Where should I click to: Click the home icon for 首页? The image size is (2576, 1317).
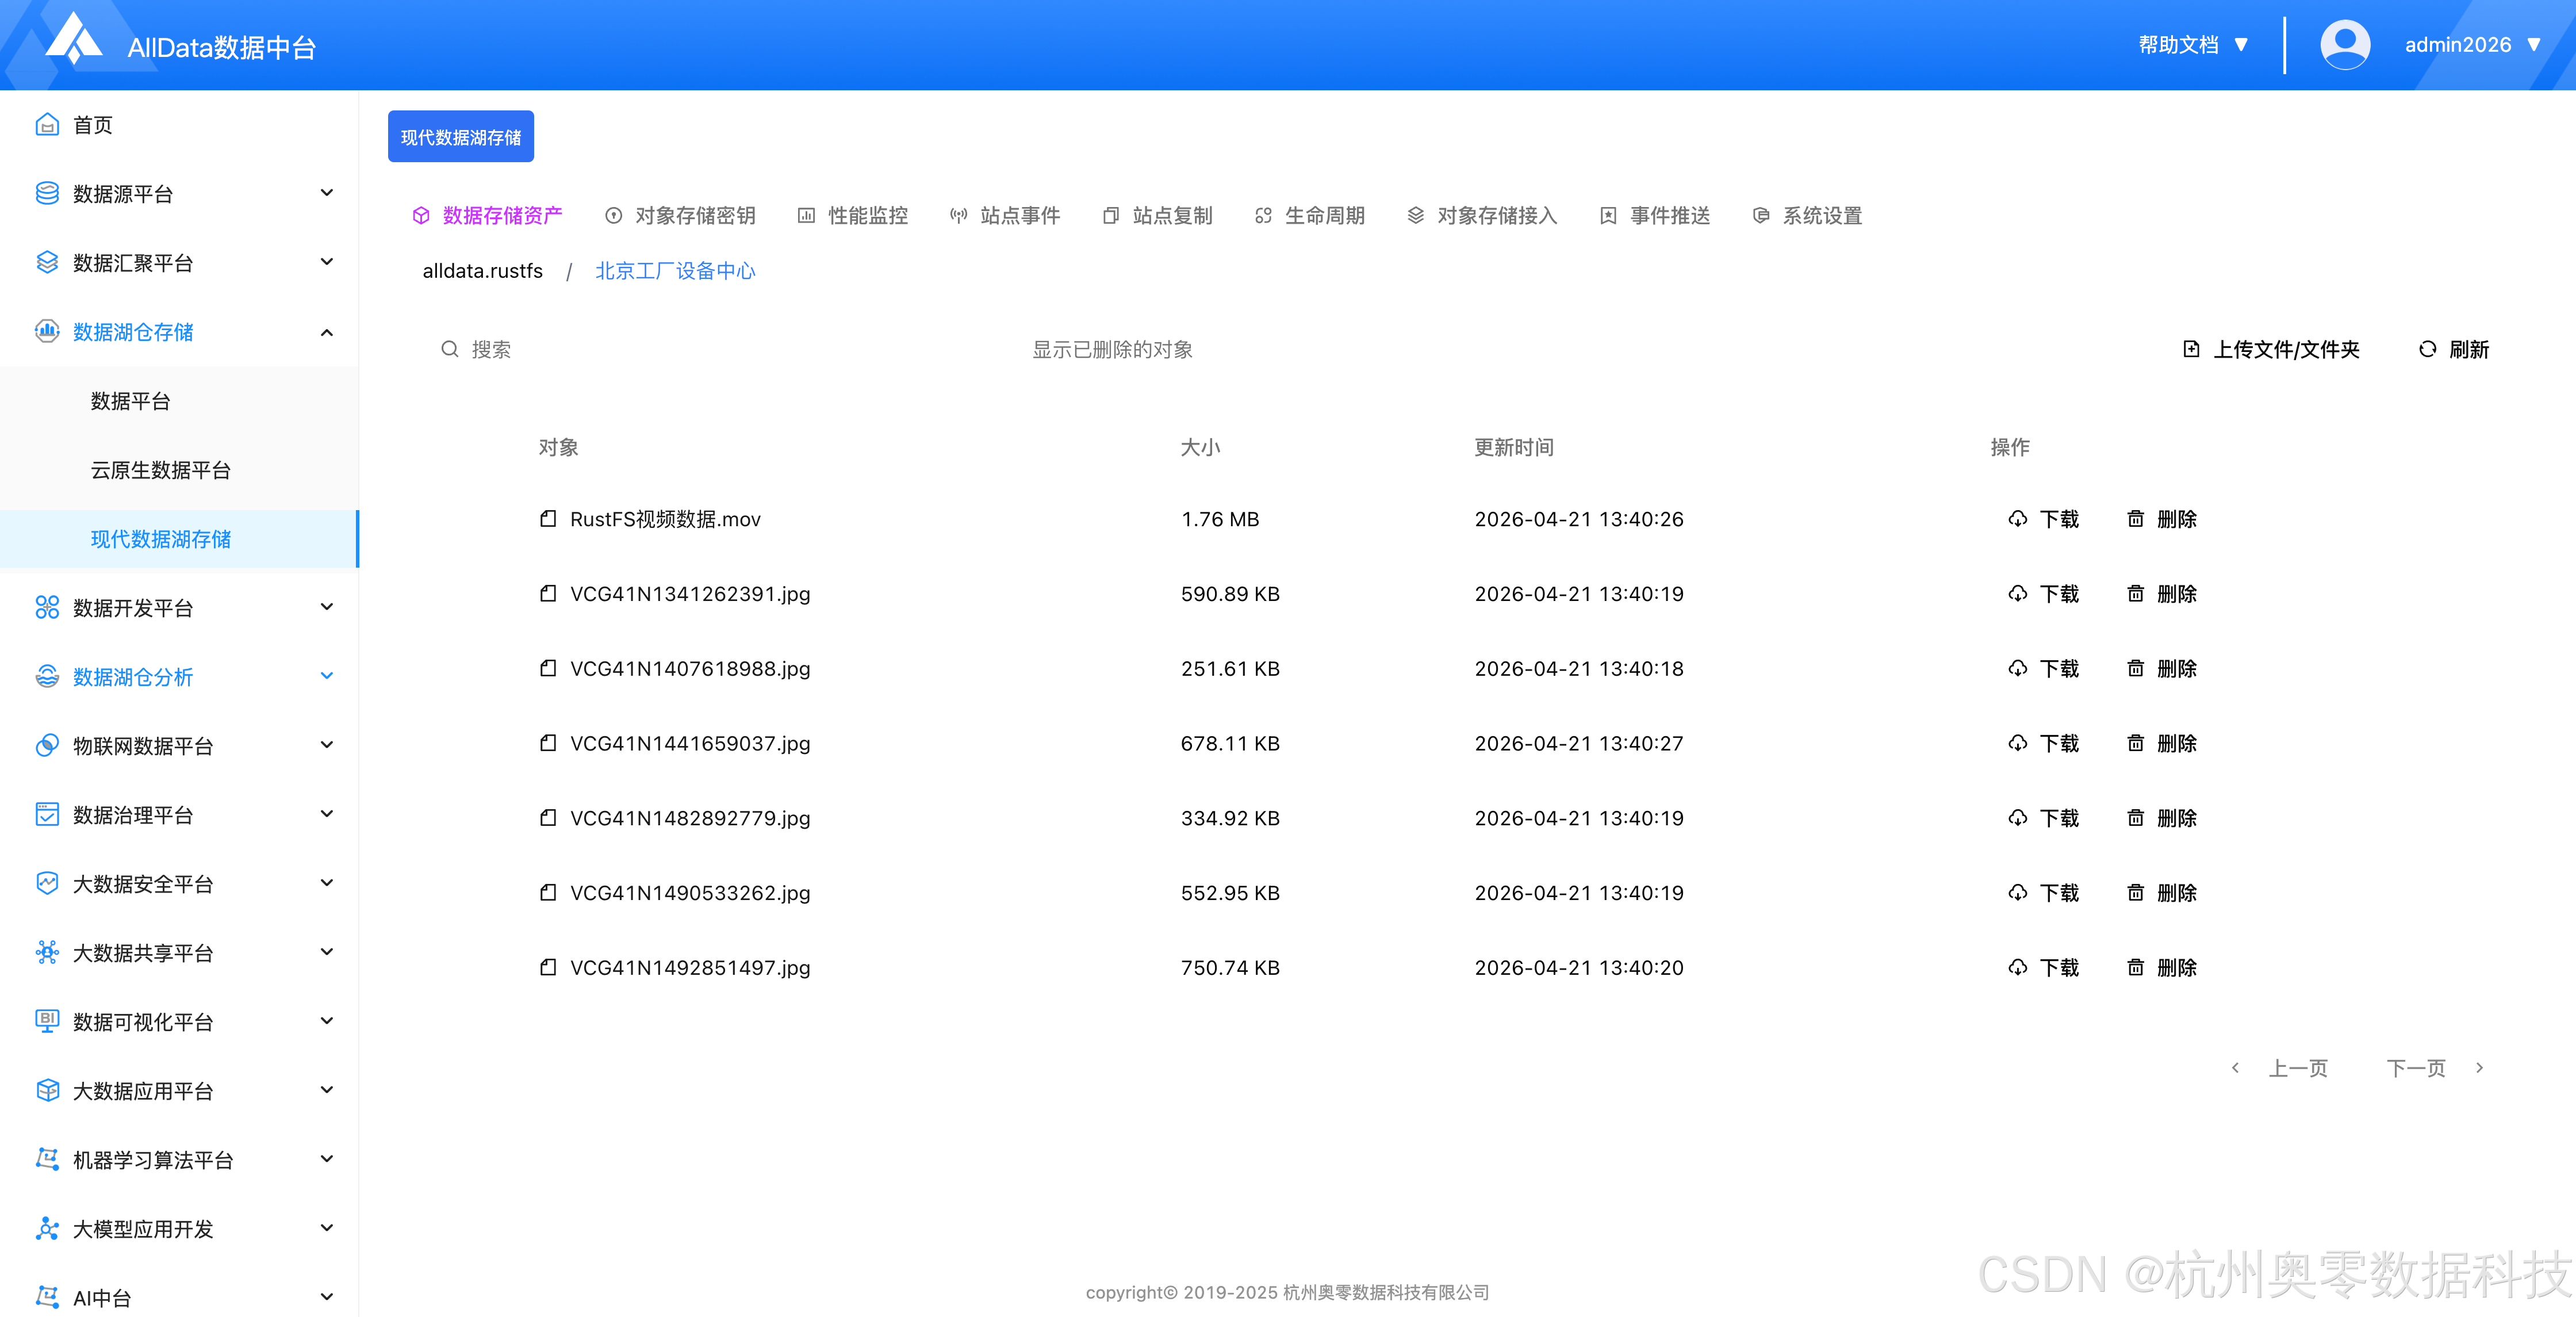click(x=47, y=125)
